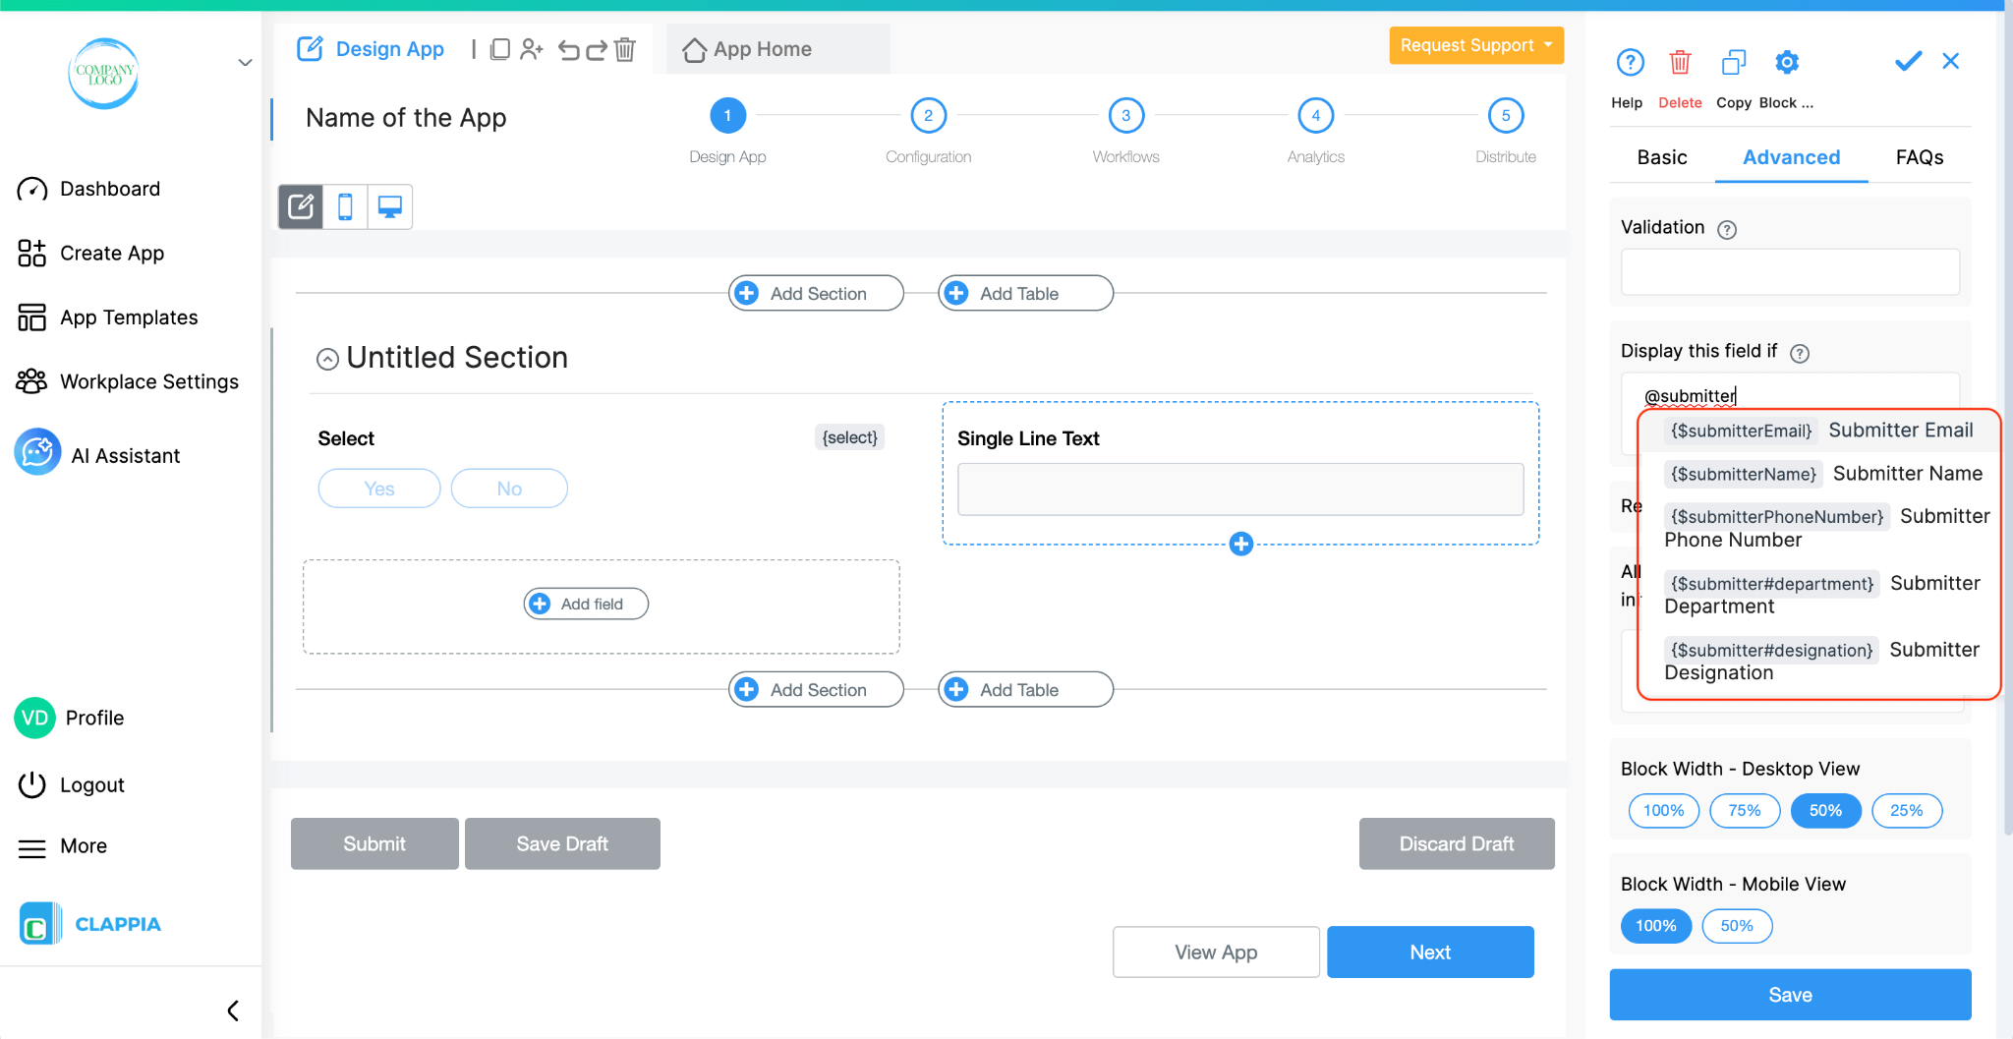Viewport: 2013px width, 1039px height.
Task: Confirm with the blue checkmark icon
Action: pyautogui.click(x=1908, y=61)
